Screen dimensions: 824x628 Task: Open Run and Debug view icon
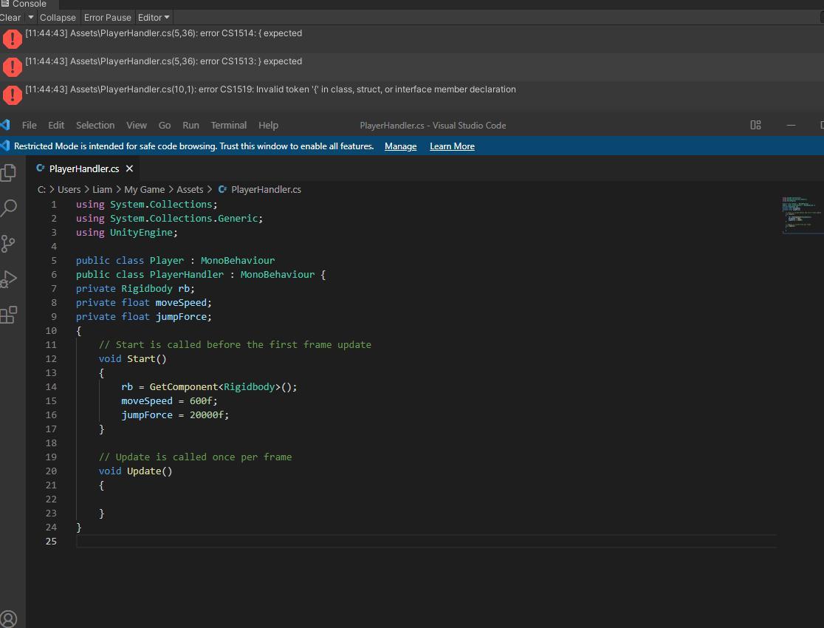coord(9,279)
